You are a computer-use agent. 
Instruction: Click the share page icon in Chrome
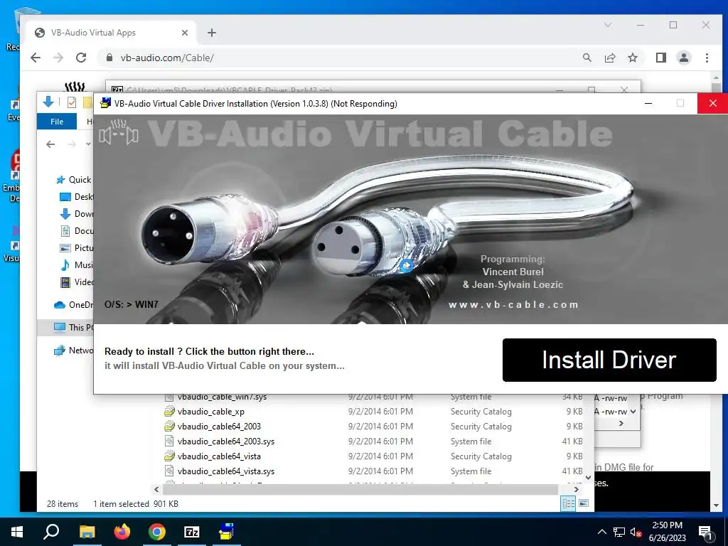[x=609, y=58]
